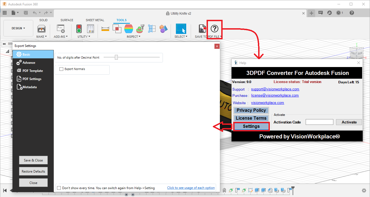Open PDF Template settings section
The width and height of the screenshot is (370, 197).
33,71
